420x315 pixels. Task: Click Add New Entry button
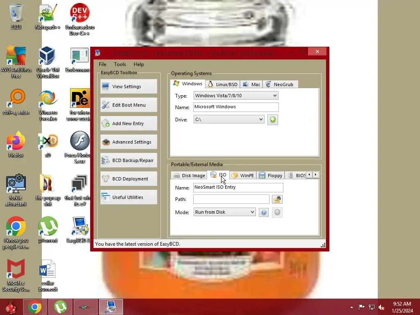(128, 123)
